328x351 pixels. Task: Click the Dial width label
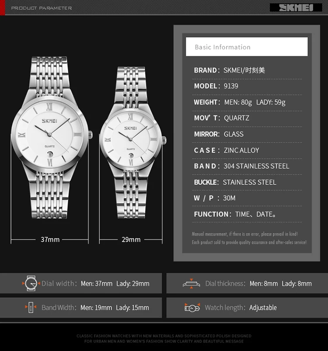pos(59,284)
